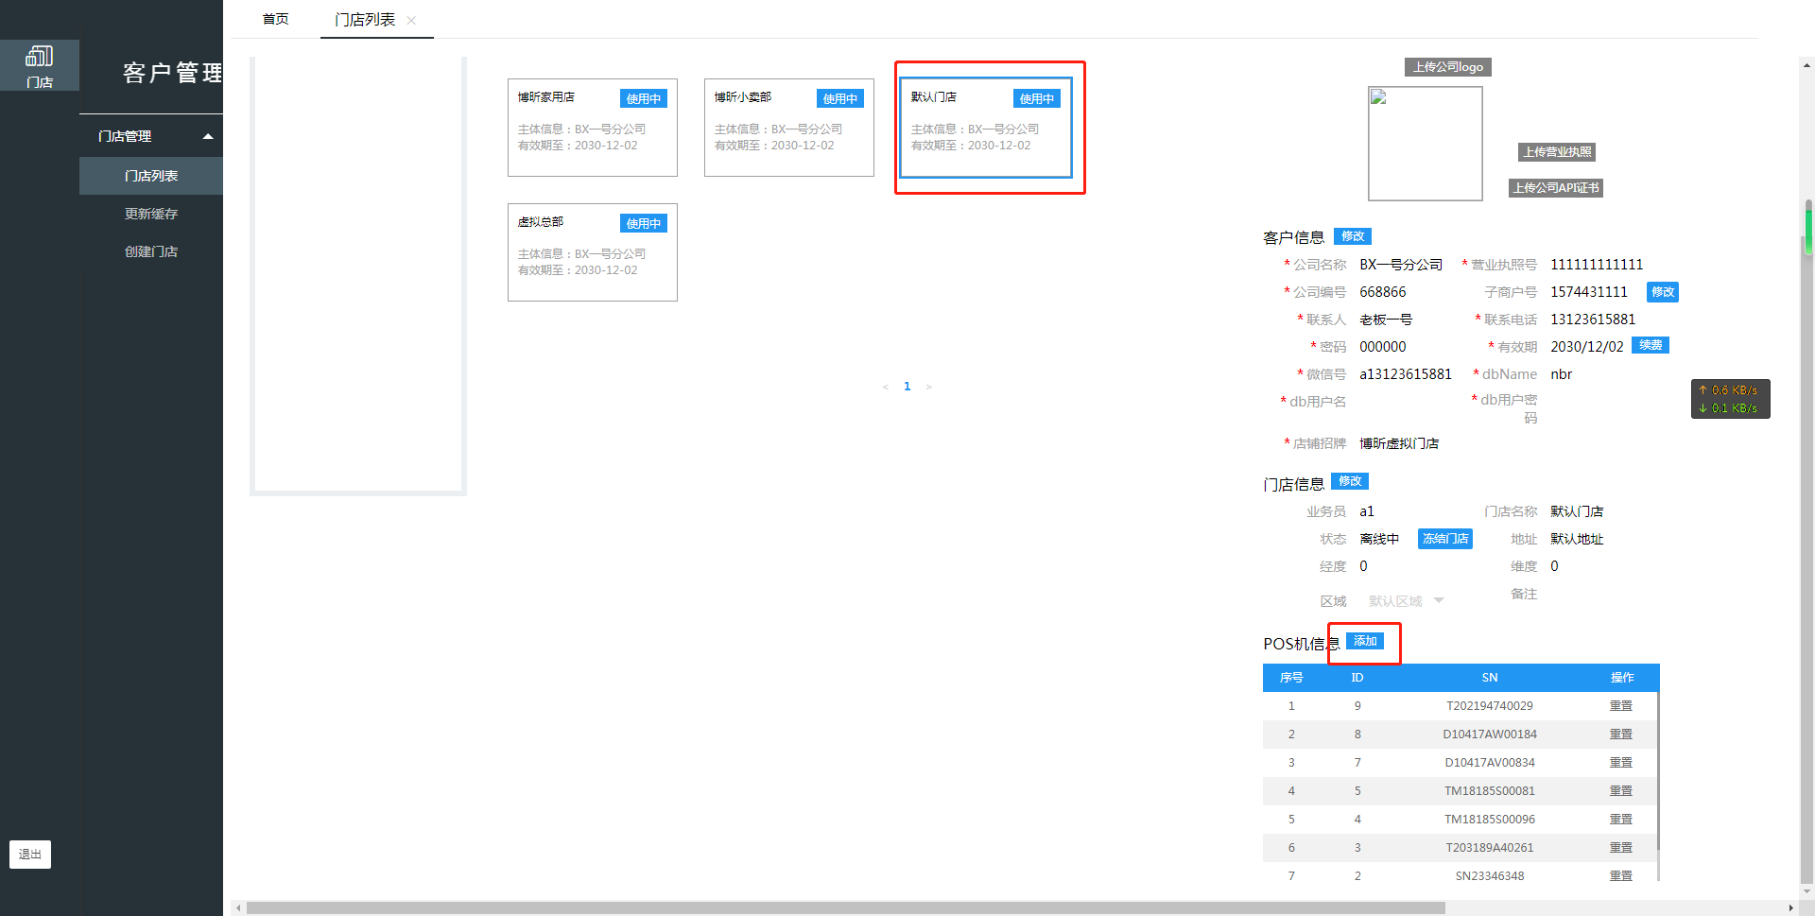Click the previous page arrow
This screenshot has width=1815, height=916.
(885, 387)
